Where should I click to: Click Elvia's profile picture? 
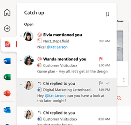tap(28, 36)
